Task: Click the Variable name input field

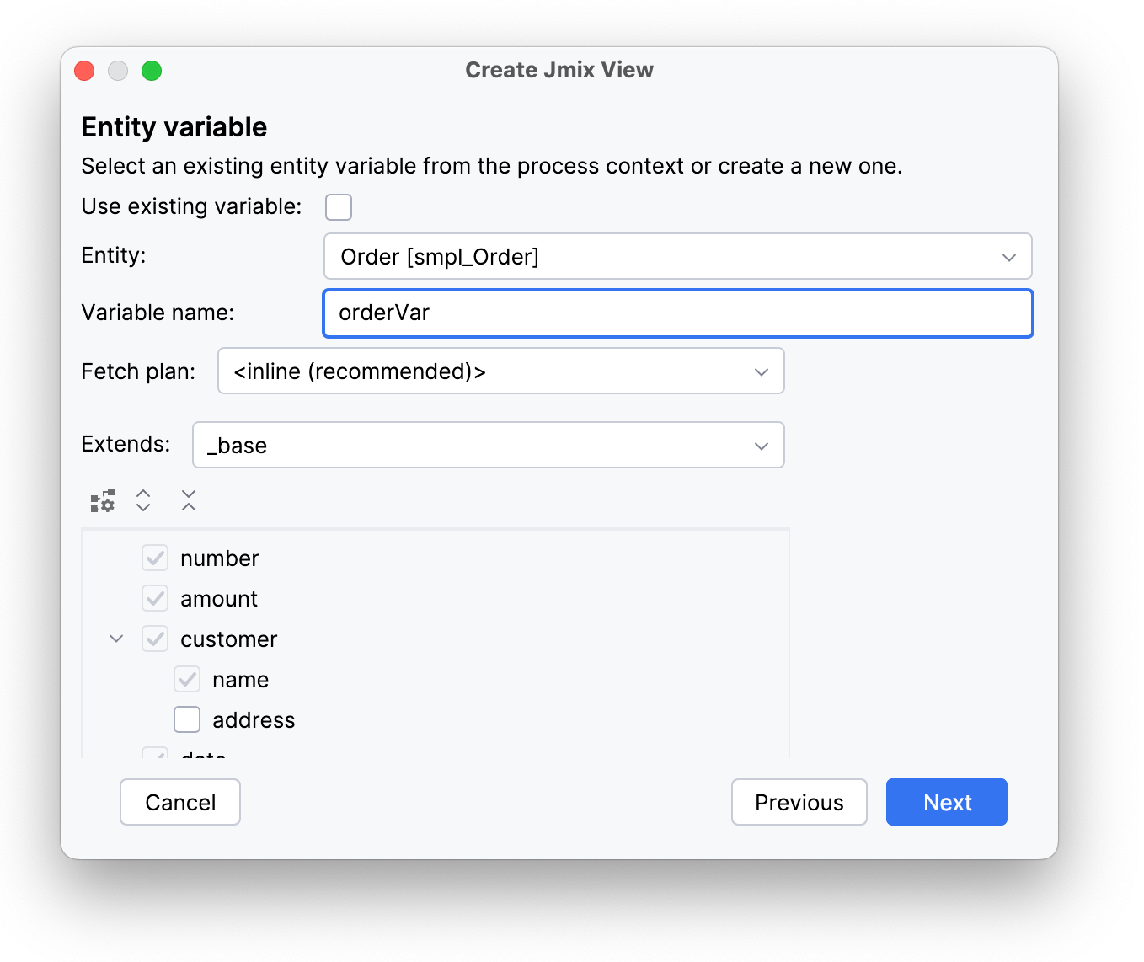Action: (x=677, y=313)
